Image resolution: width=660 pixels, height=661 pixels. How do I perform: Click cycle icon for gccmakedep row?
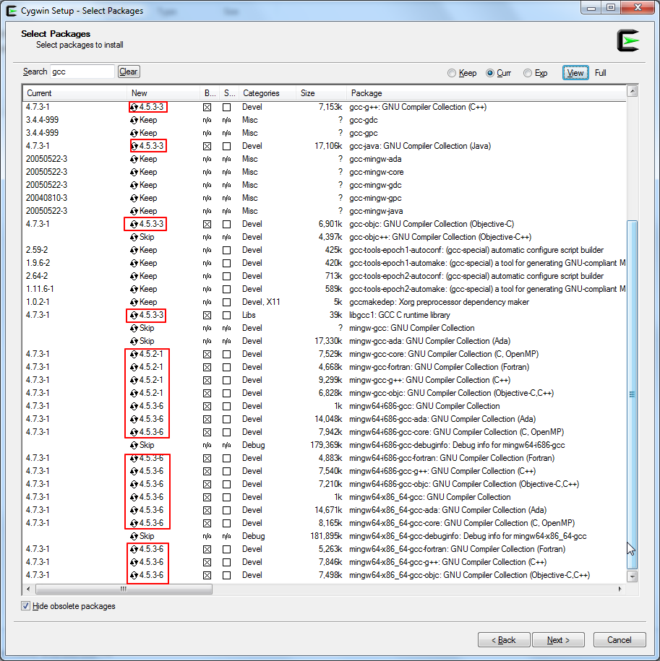134,302
